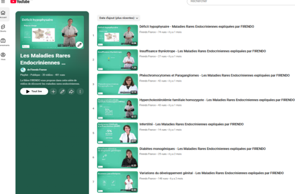Viewport: 295px width, 194px height.
Task: Click pencil icon on playlist cover thumbnail
Action: [79, 44]
